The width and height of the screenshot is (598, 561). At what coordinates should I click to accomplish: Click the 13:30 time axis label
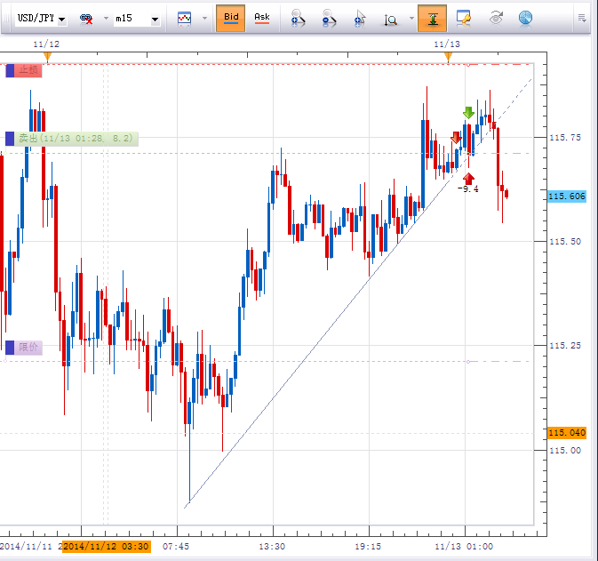tap(272, 547)
